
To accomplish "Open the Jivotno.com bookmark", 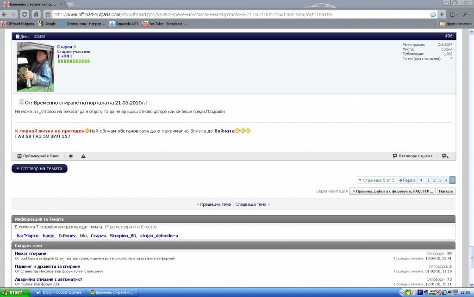I will coord(82,24).
